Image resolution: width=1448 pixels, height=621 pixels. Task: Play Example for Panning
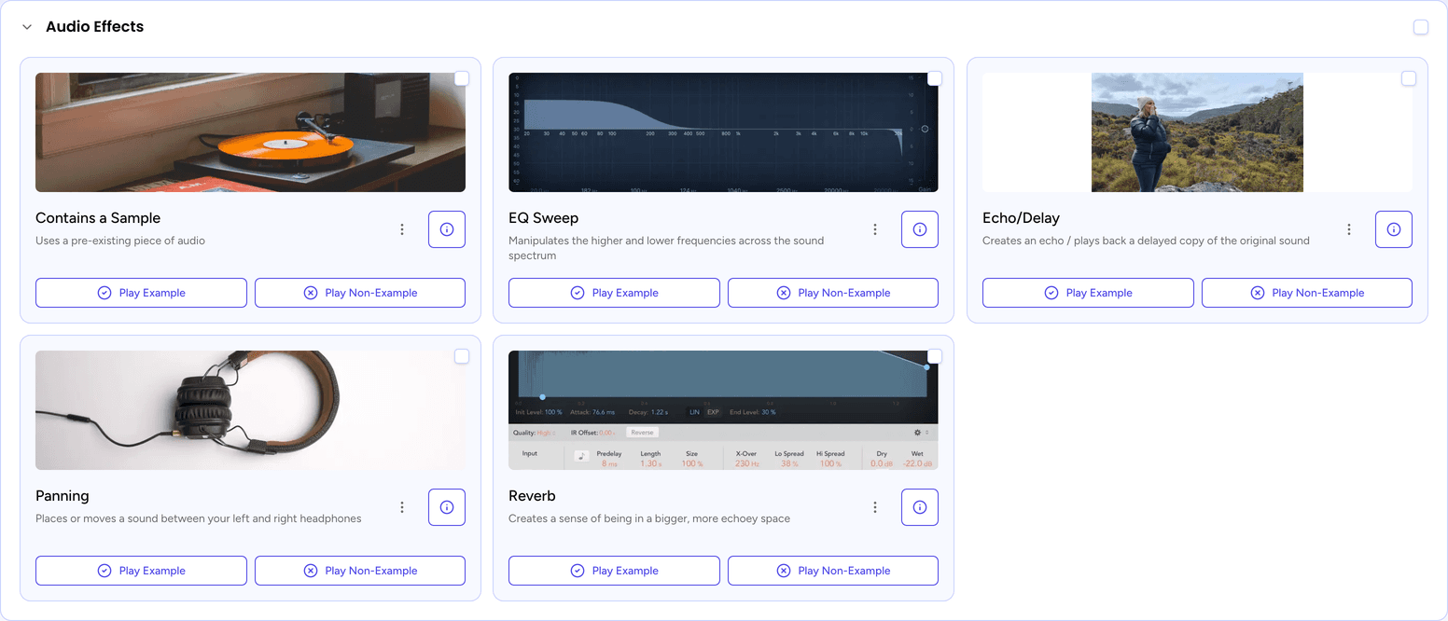pos(141,571)
